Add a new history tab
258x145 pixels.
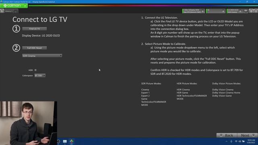[16, 11]
